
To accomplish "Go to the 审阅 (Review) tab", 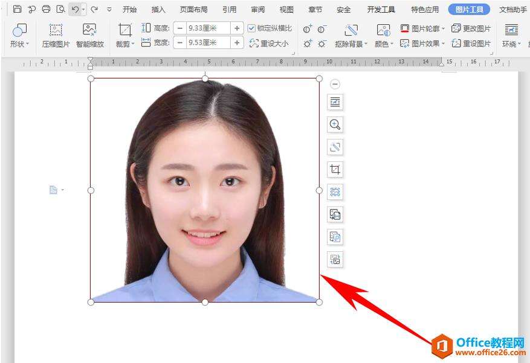I will pos(258,10).
